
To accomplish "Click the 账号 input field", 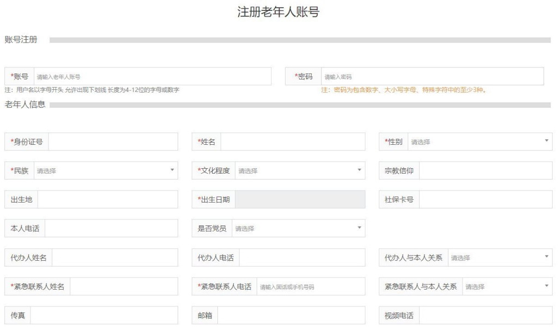I will 152,77.
